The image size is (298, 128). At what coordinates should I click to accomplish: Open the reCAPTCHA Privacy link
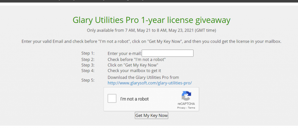click(181, 108)
